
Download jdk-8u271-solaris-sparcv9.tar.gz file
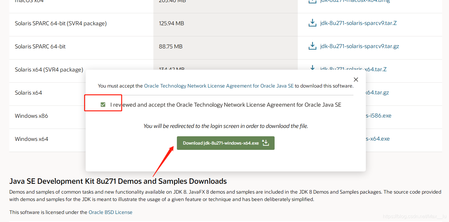pos(360,46)
